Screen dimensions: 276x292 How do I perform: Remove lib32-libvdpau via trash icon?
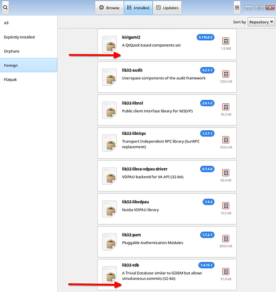pyautogui.click(x=226, y=206)
